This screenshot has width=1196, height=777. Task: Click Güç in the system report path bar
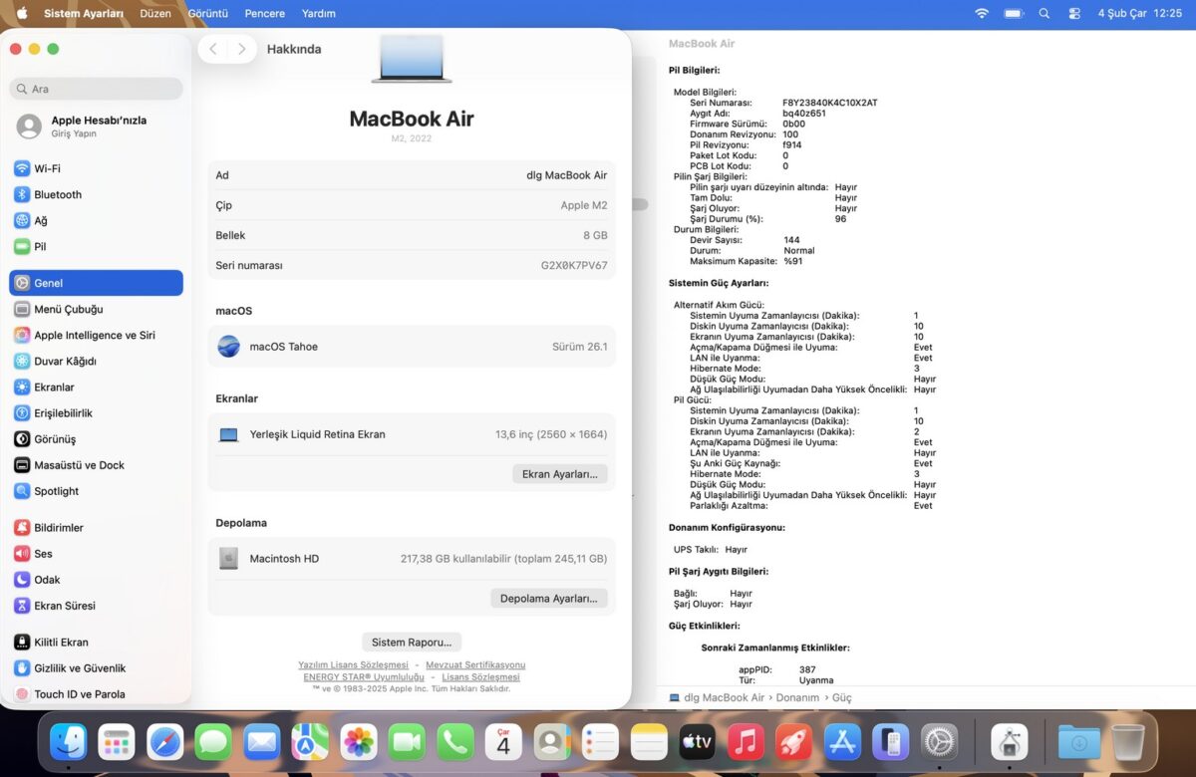(842, 697)
